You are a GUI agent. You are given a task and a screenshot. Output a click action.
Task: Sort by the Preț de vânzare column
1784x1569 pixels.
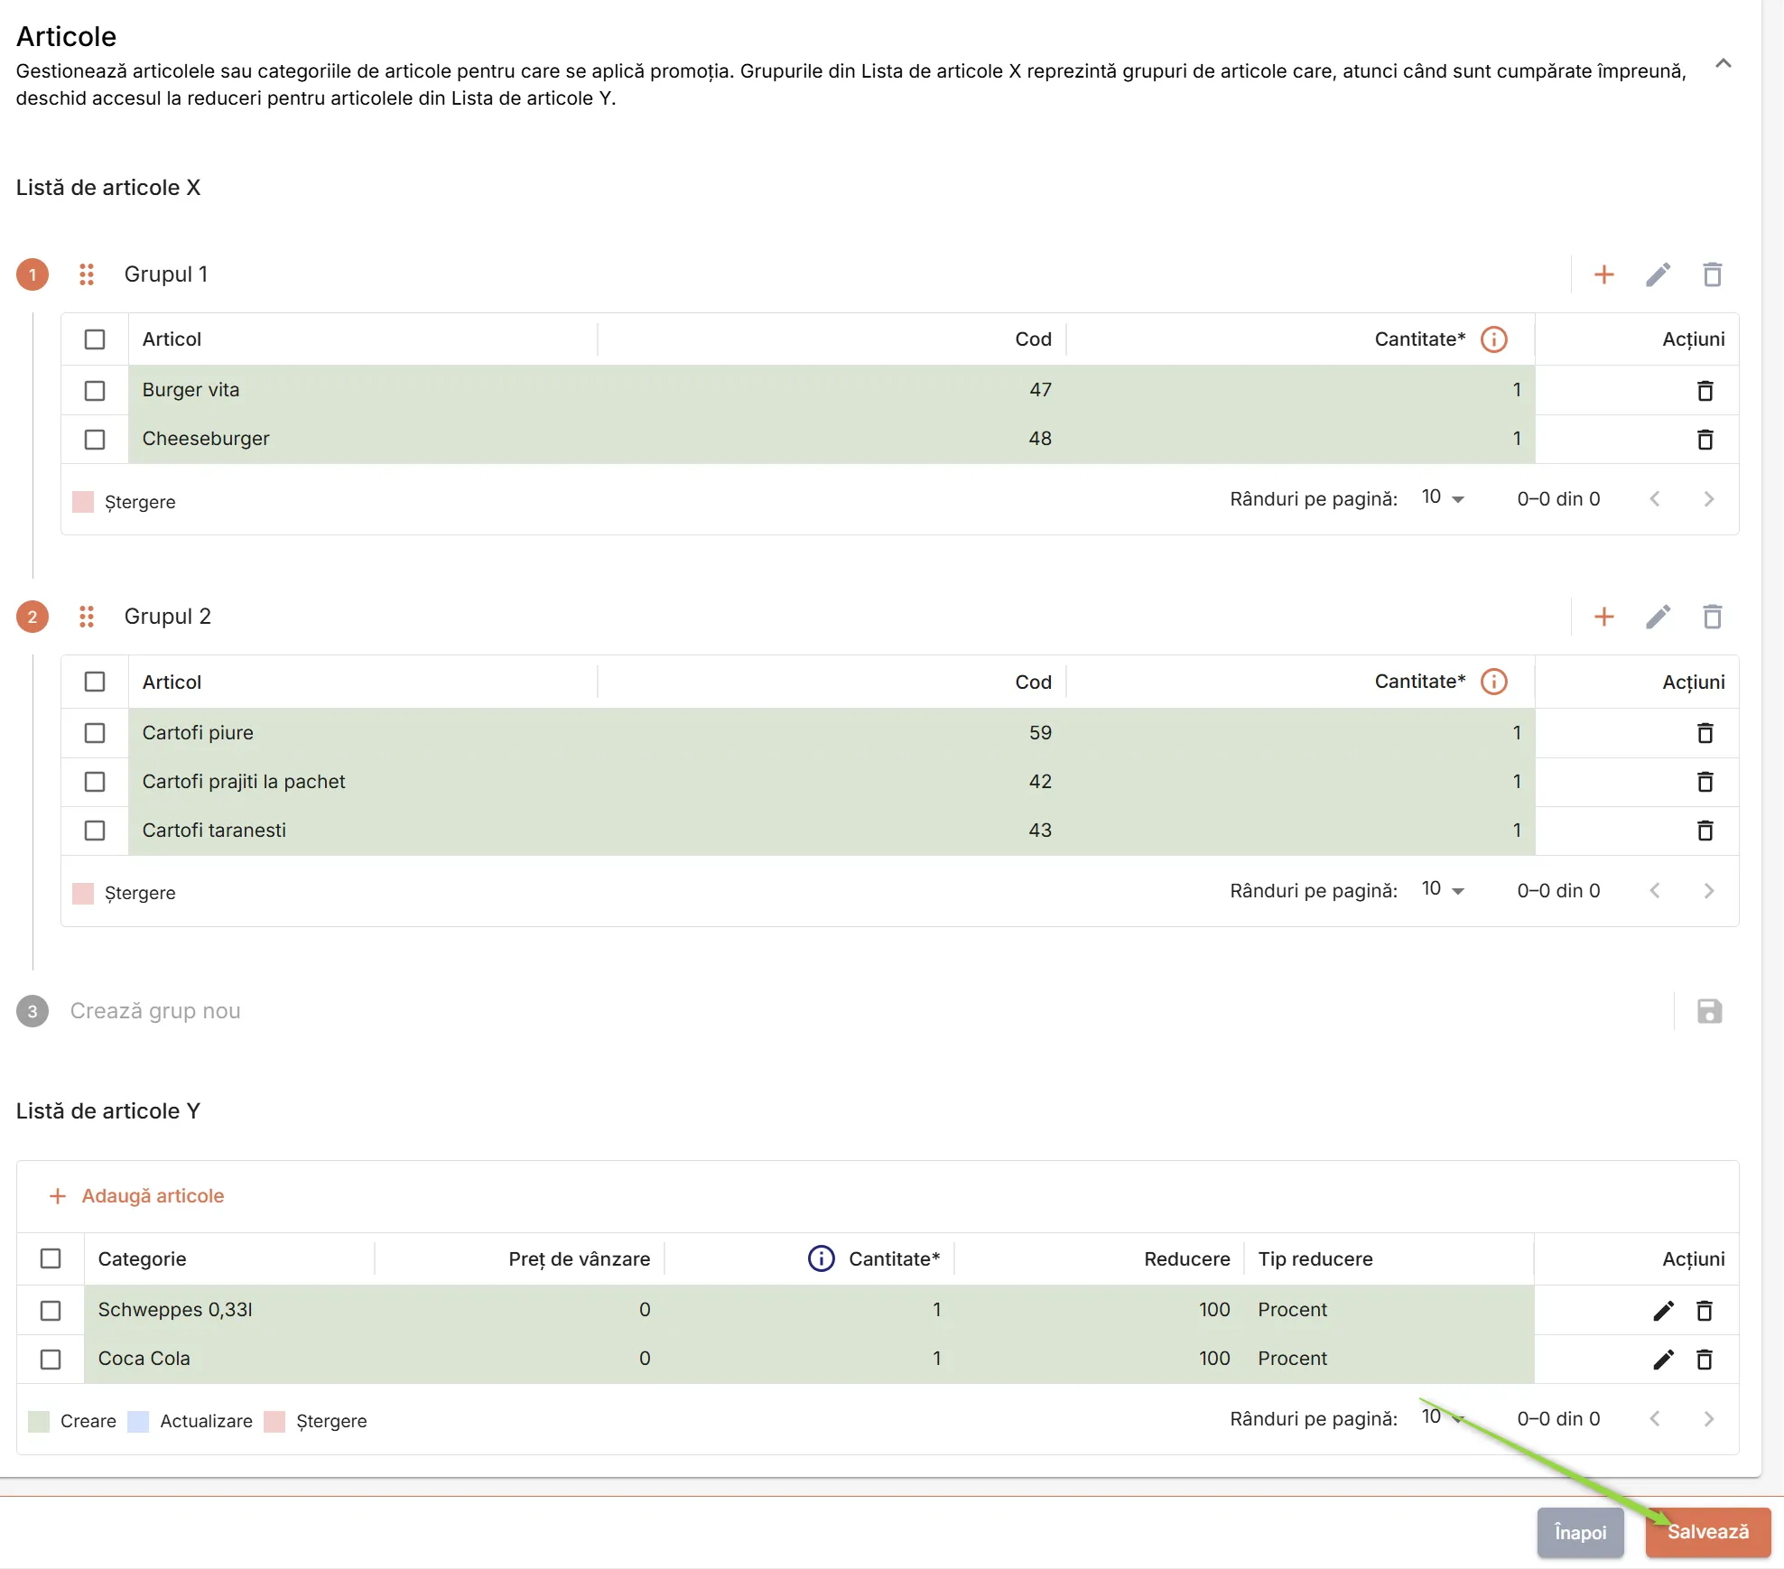579,1258
